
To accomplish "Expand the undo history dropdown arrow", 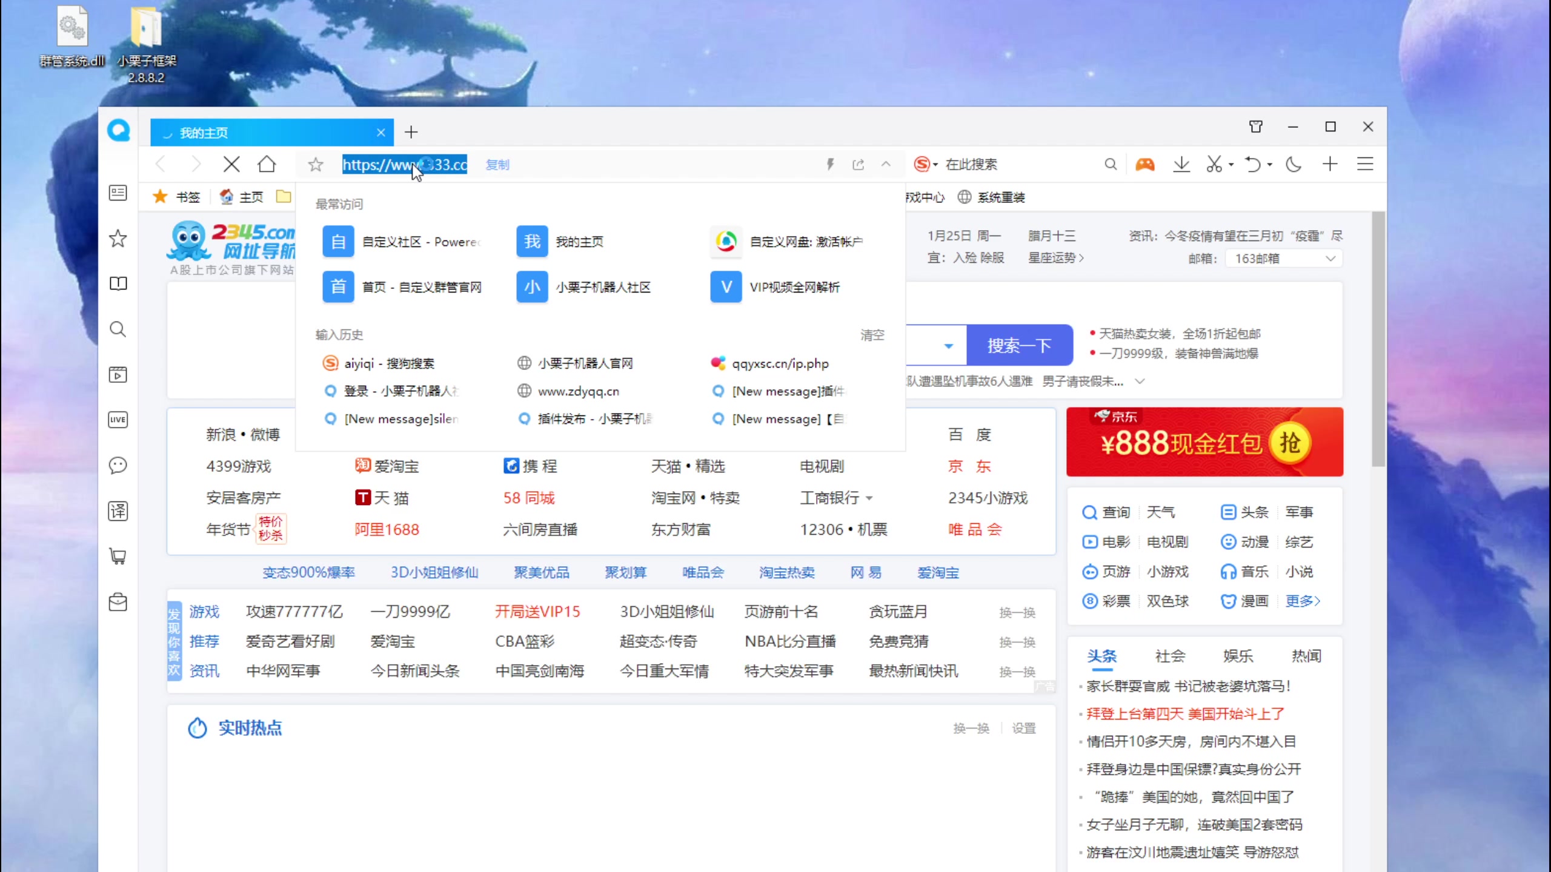I will tap(1270, 165).
